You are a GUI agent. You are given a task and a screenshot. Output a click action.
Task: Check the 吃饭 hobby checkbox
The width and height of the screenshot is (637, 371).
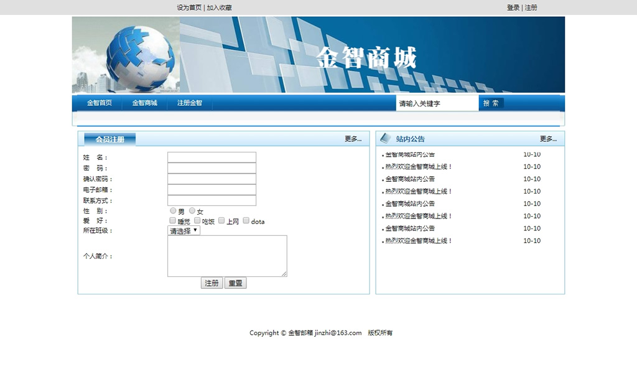coord(197,220)
